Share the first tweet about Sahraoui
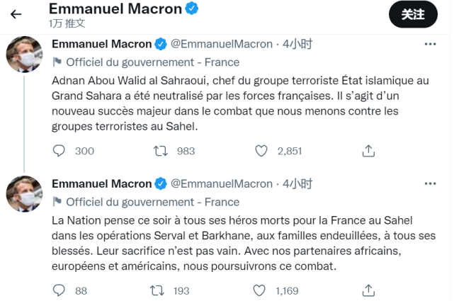Screen dimensions: 454x301 click(368, 151)
